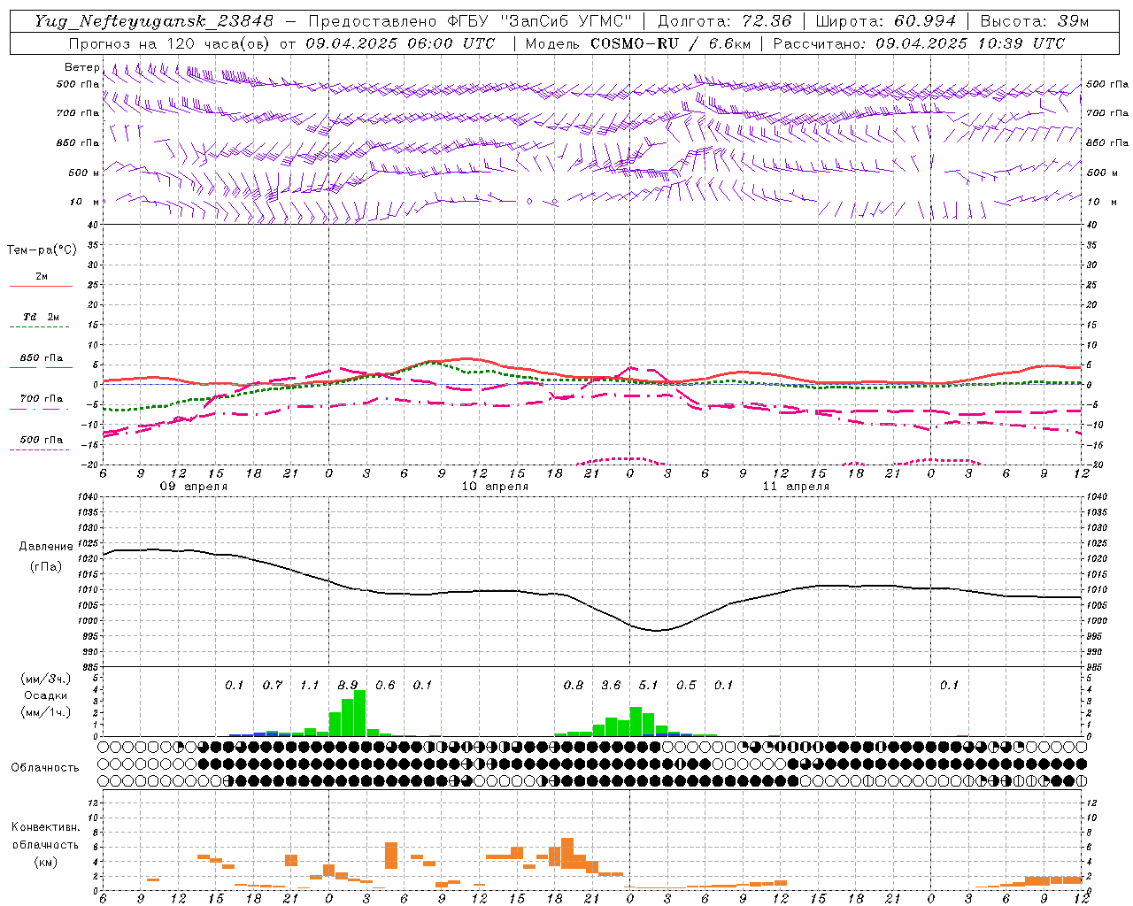Click the Ветер panel label
This screenshot has height=906, width=1133.
click(x=81, y=67)
